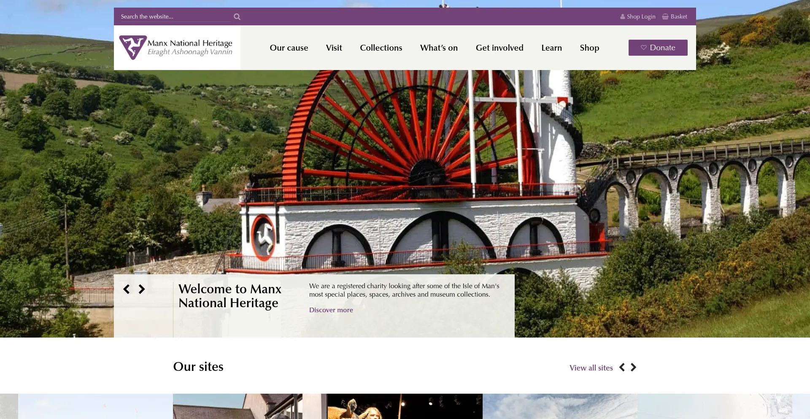
Task: Open the Basket link
Action: (x=675, y=16)
